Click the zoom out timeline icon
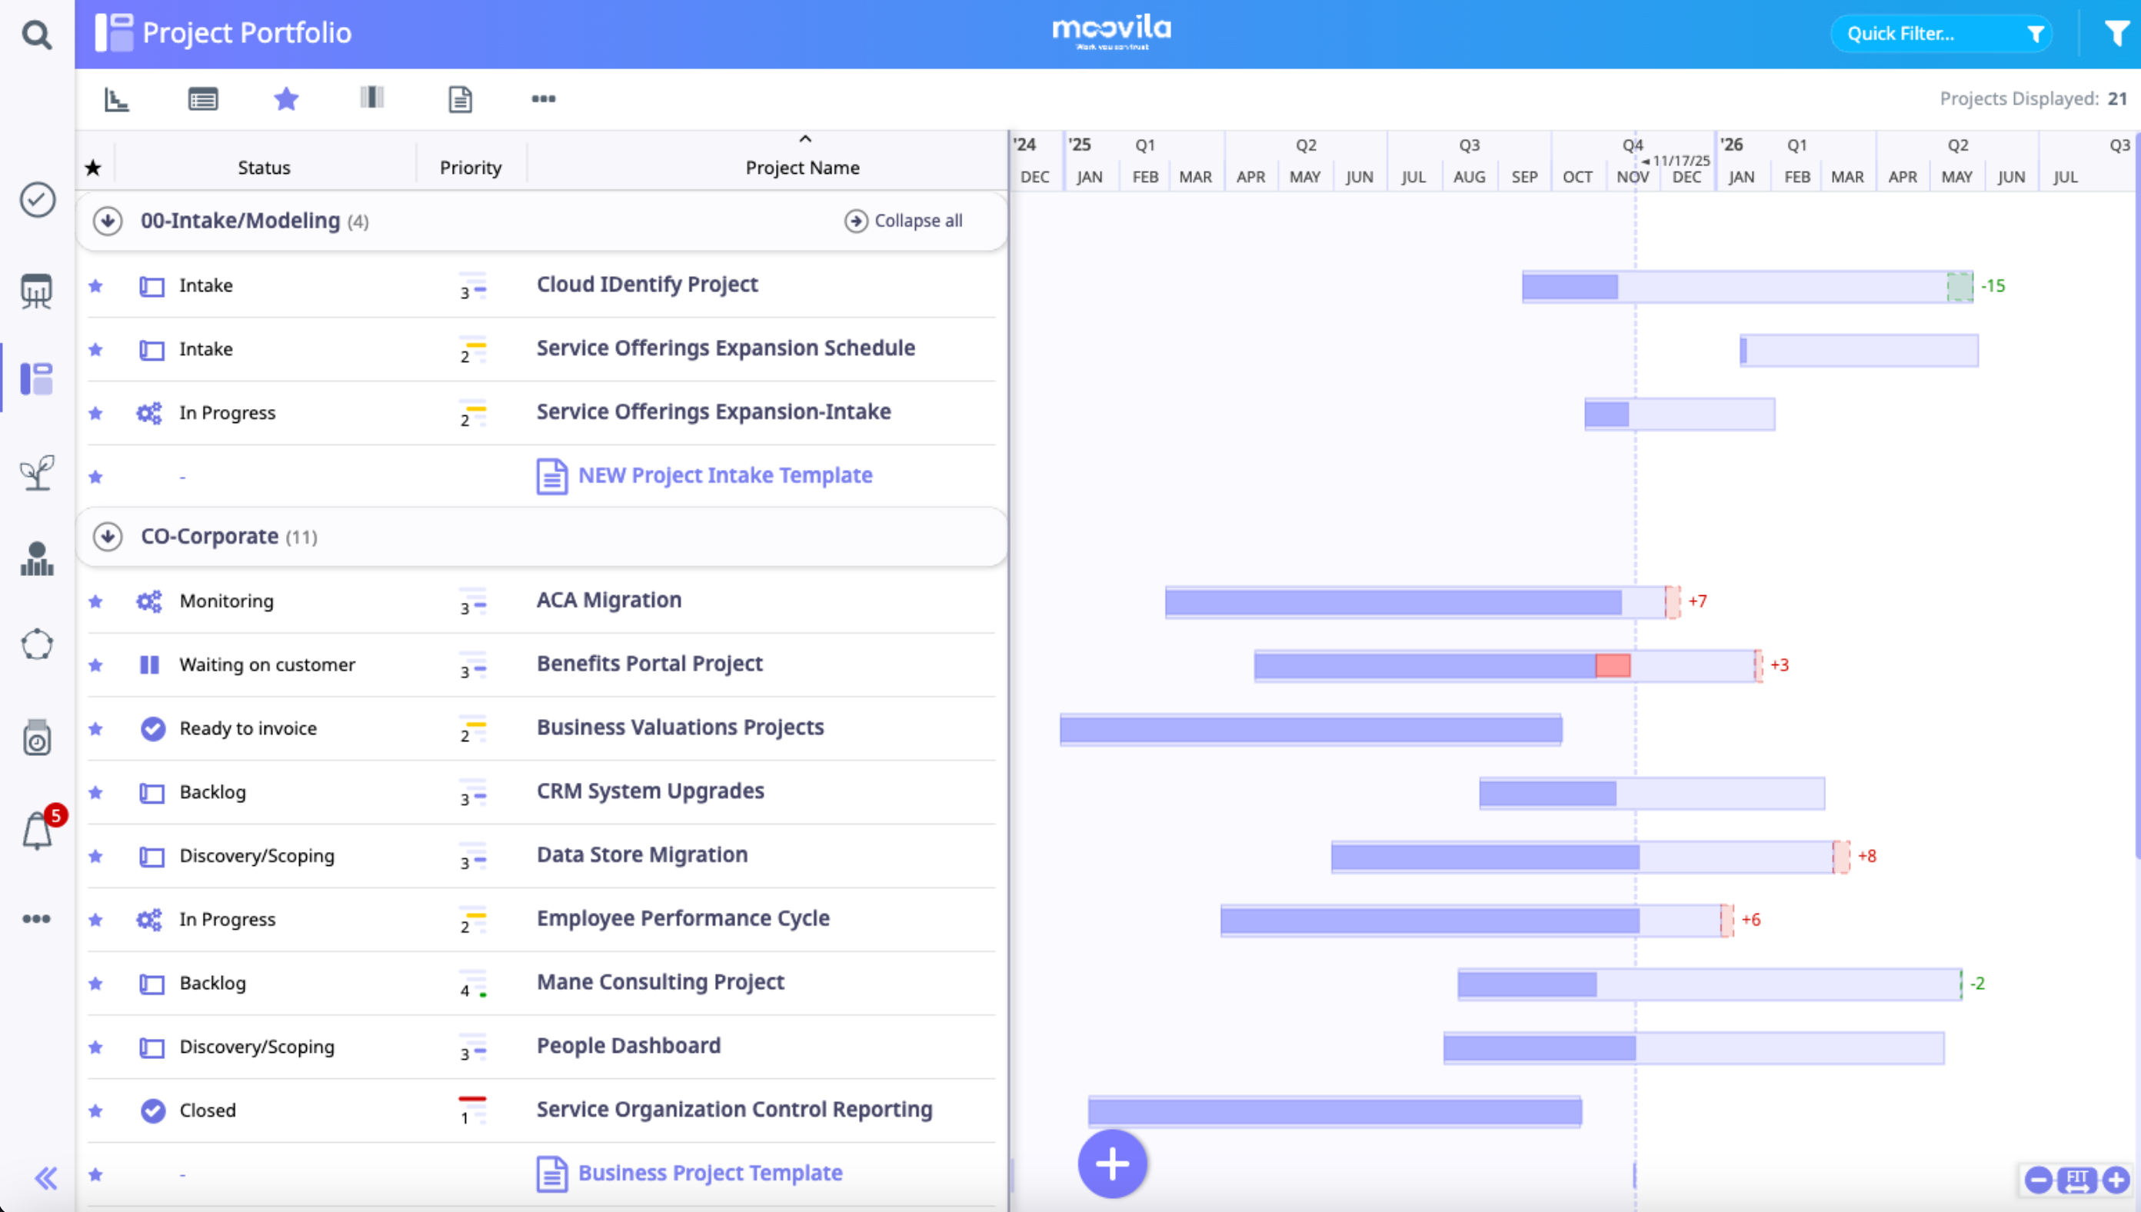2141x1212 pixels. pyautogui.click(x=2038, y=1180)
